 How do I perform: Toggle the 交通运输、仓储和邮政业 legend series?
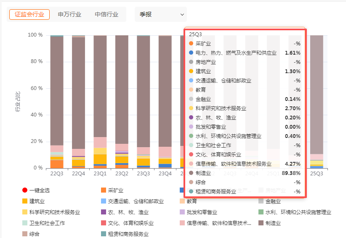tap(133, 201)
